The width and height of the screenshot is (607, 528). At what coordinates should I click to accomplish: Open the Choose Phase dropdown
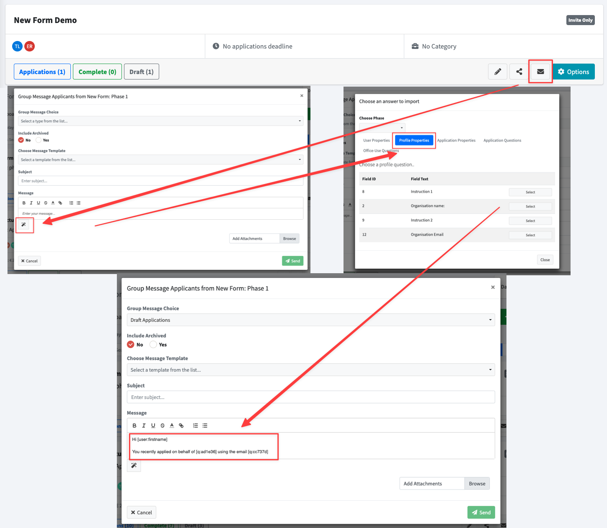pos(382,127)
